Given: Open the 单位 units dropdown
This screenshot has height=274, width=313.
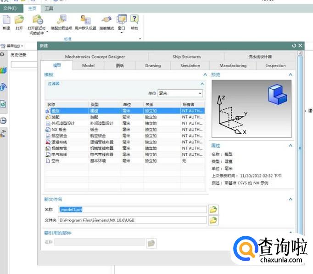Looking at the screenshot, I should (x=180, y=93).
